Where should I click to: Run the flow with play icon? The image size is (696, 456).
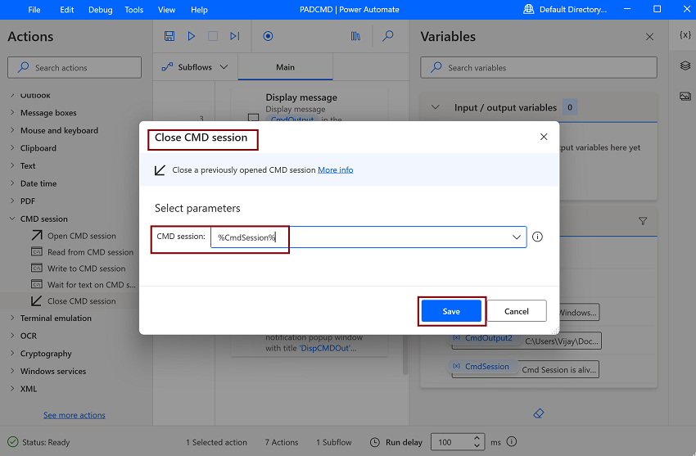tap(192, 36)
